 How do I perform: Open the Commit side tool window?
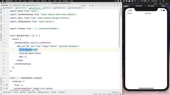click(1, 27)
